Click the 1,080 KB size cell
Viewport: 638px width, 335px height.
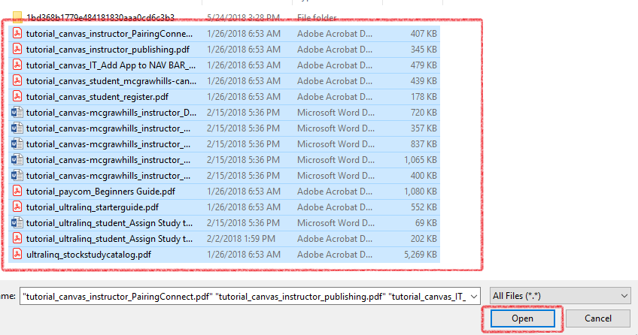tap(420, 192)
